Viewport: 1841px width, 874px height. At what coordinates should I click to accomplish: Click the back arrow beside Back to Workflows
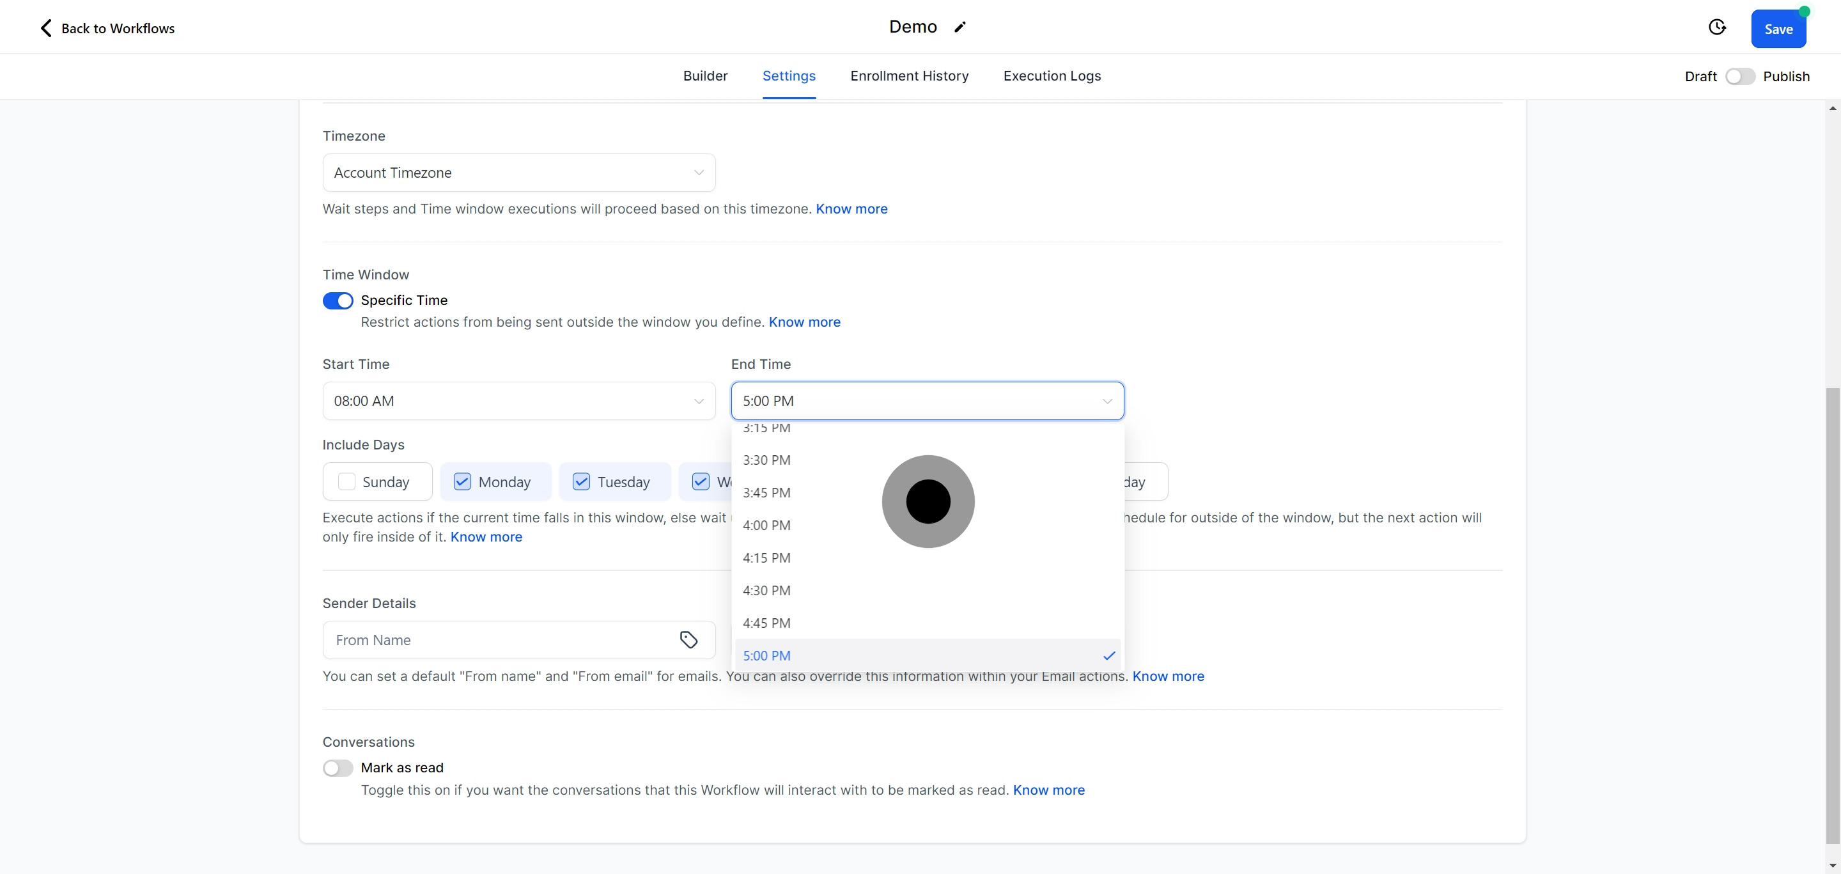pyautogui.click(x=46, y=28)
